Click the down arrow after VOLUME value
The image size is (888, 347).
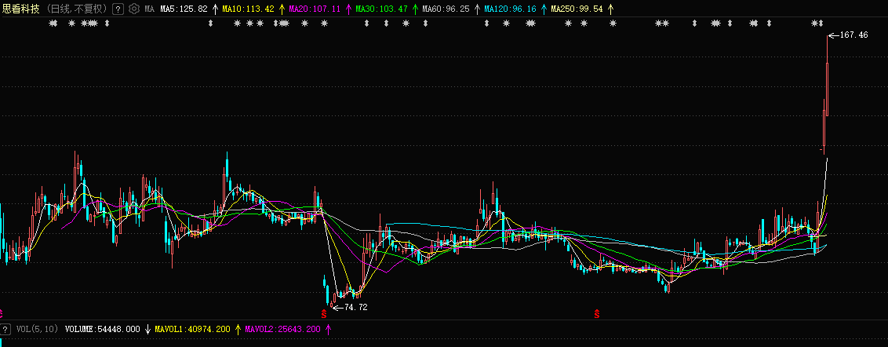coord(147,329)
